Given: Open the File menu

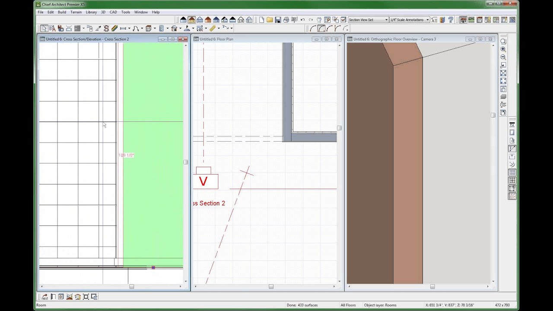Looking at the screenshot, I should 40,12.
